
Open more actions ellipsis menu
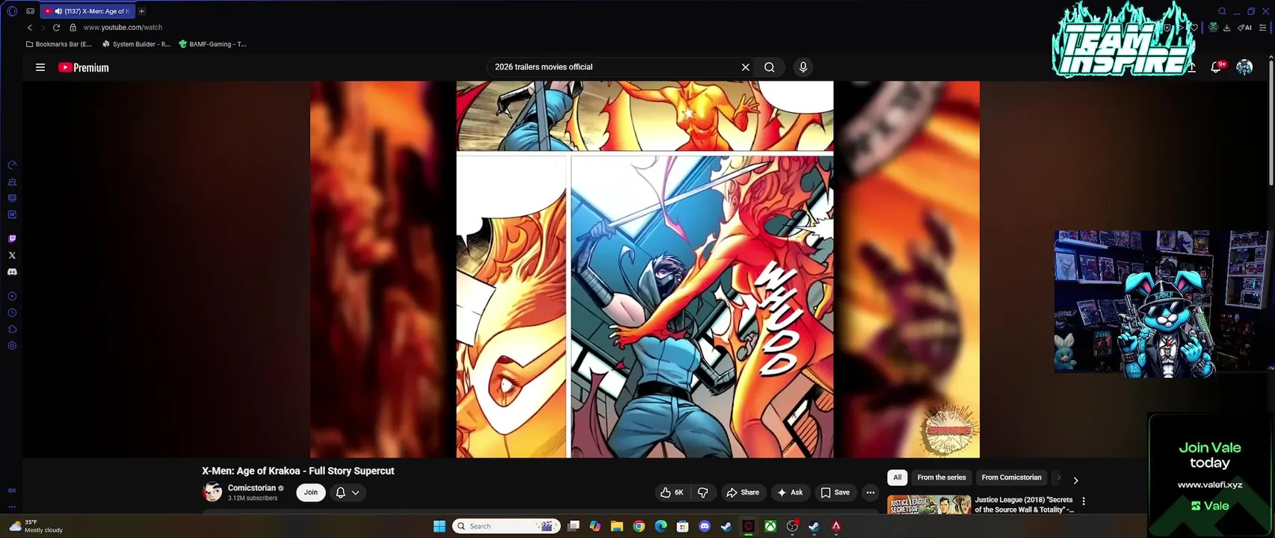point(870,492)
